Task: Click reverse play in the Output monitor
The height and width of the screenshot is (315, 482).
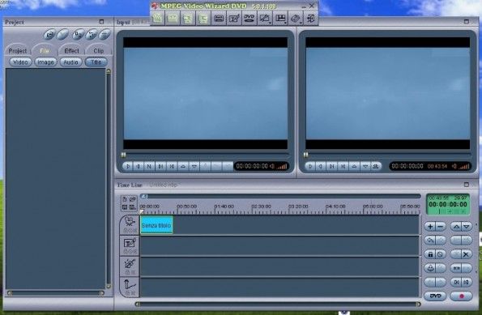Action: point(321,166)
